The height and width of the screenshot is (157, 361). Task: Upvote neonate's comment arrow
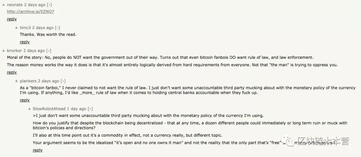click(3, 5)
